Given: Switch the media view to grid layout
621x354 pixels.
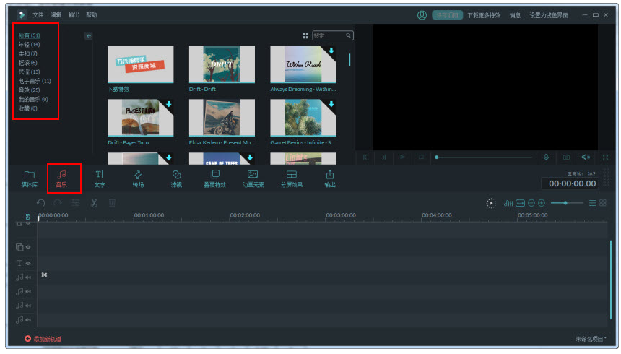Looking at the screenshot, I should point(305,35).
